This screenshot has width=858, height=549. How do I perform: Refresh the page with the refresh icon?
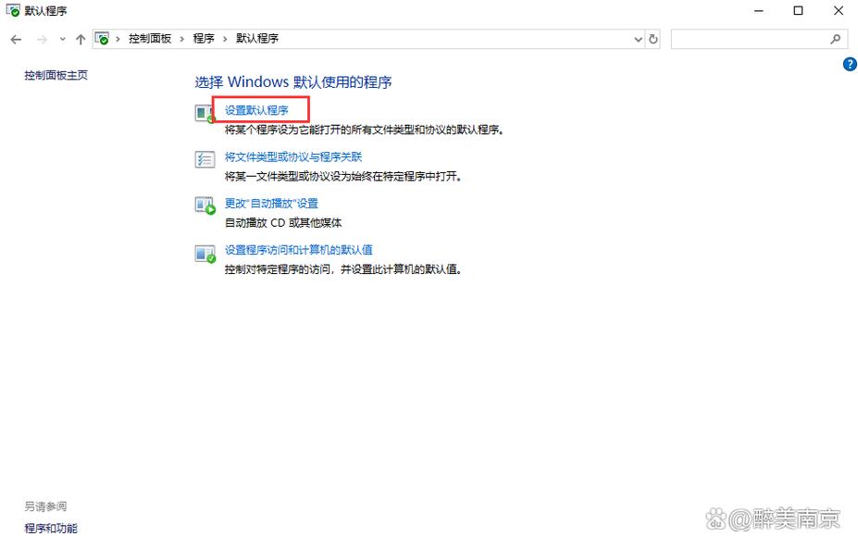point(653,39)
